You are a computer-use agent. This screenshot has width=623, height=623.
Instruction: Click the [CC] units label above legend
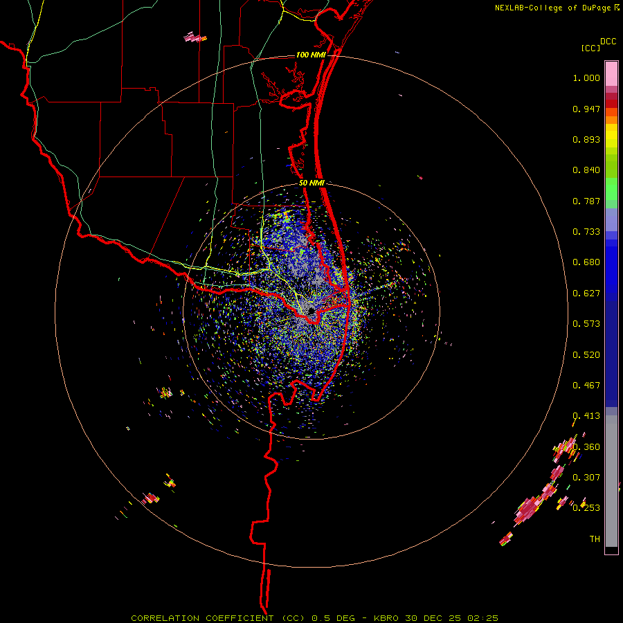pos(590,48)
